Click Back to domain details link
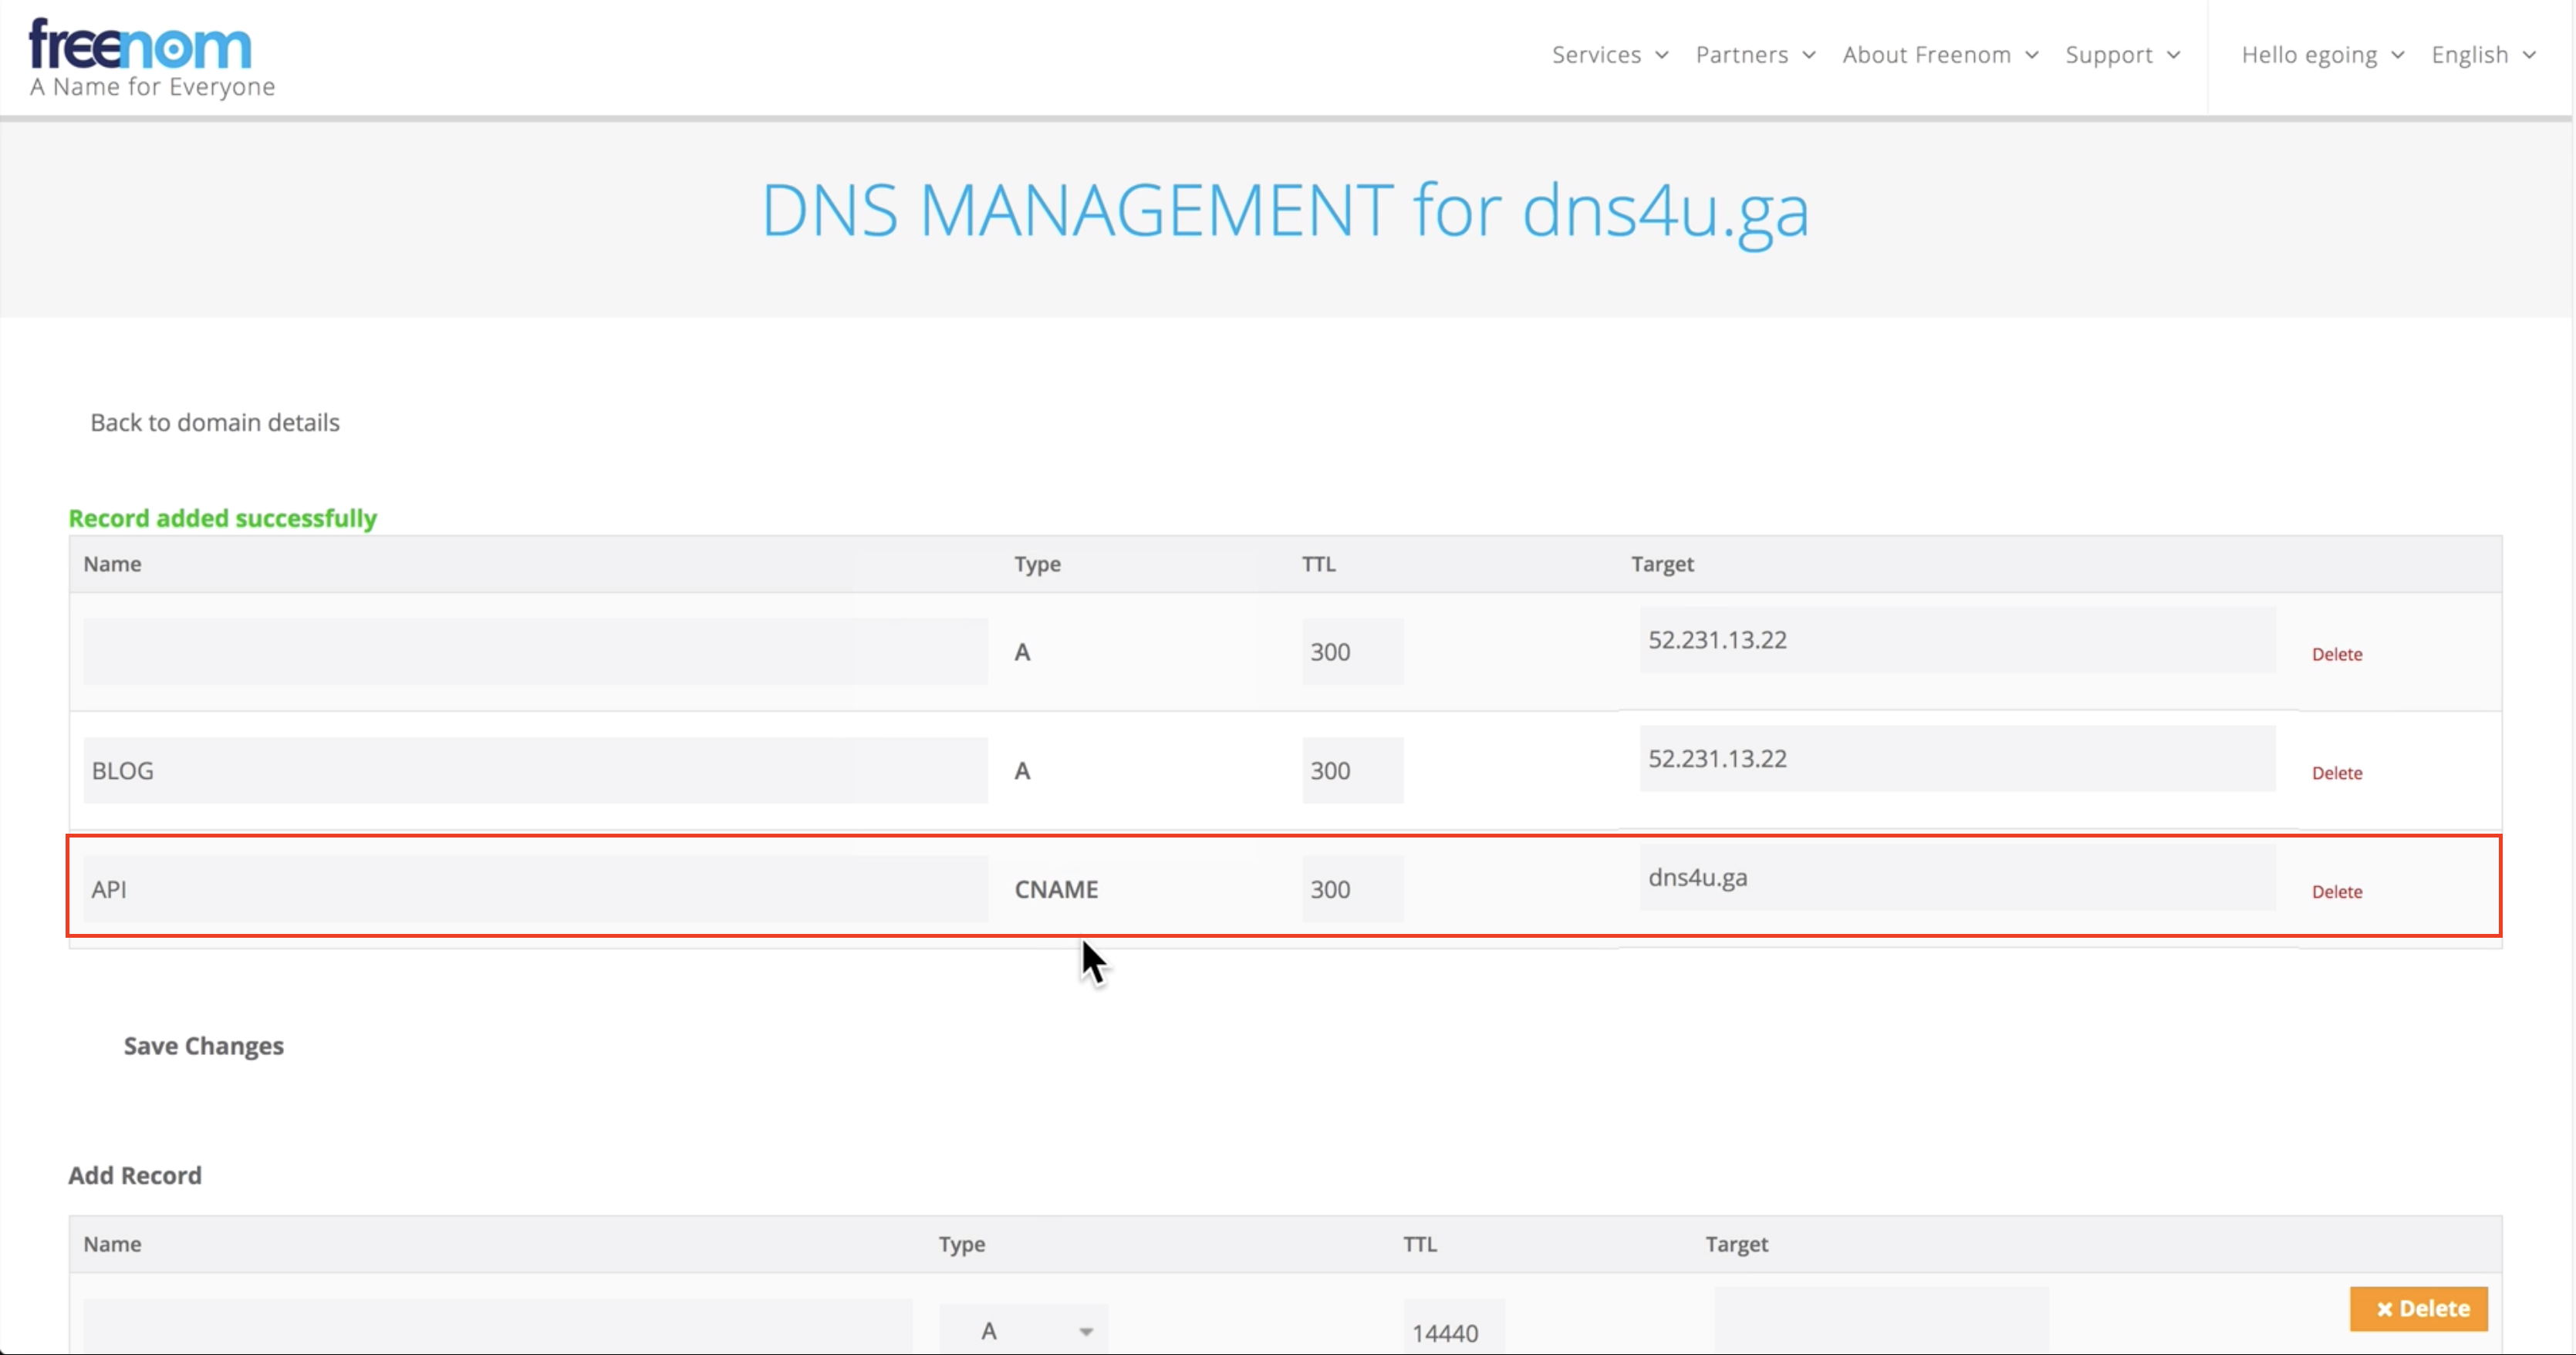This screenshot has width=2576, height=1355. (x=215, y=423)
